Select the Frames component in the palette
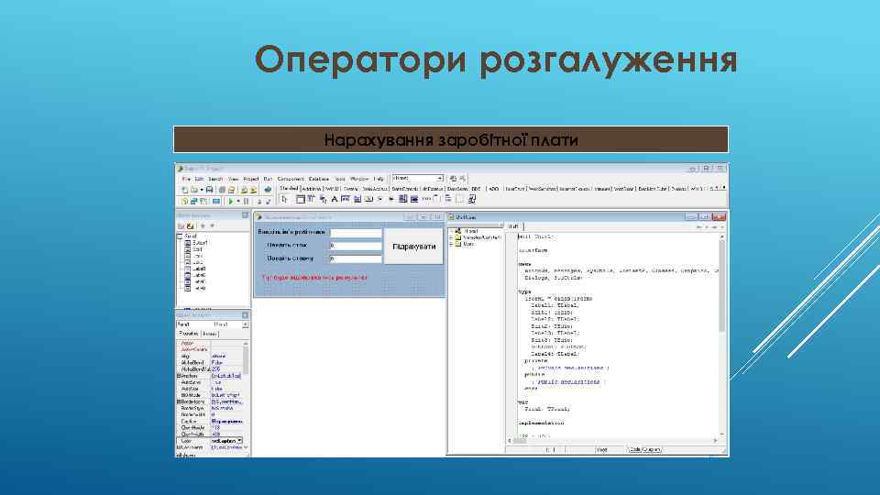This screenshot has width=880, height=495. pos(301,199)
